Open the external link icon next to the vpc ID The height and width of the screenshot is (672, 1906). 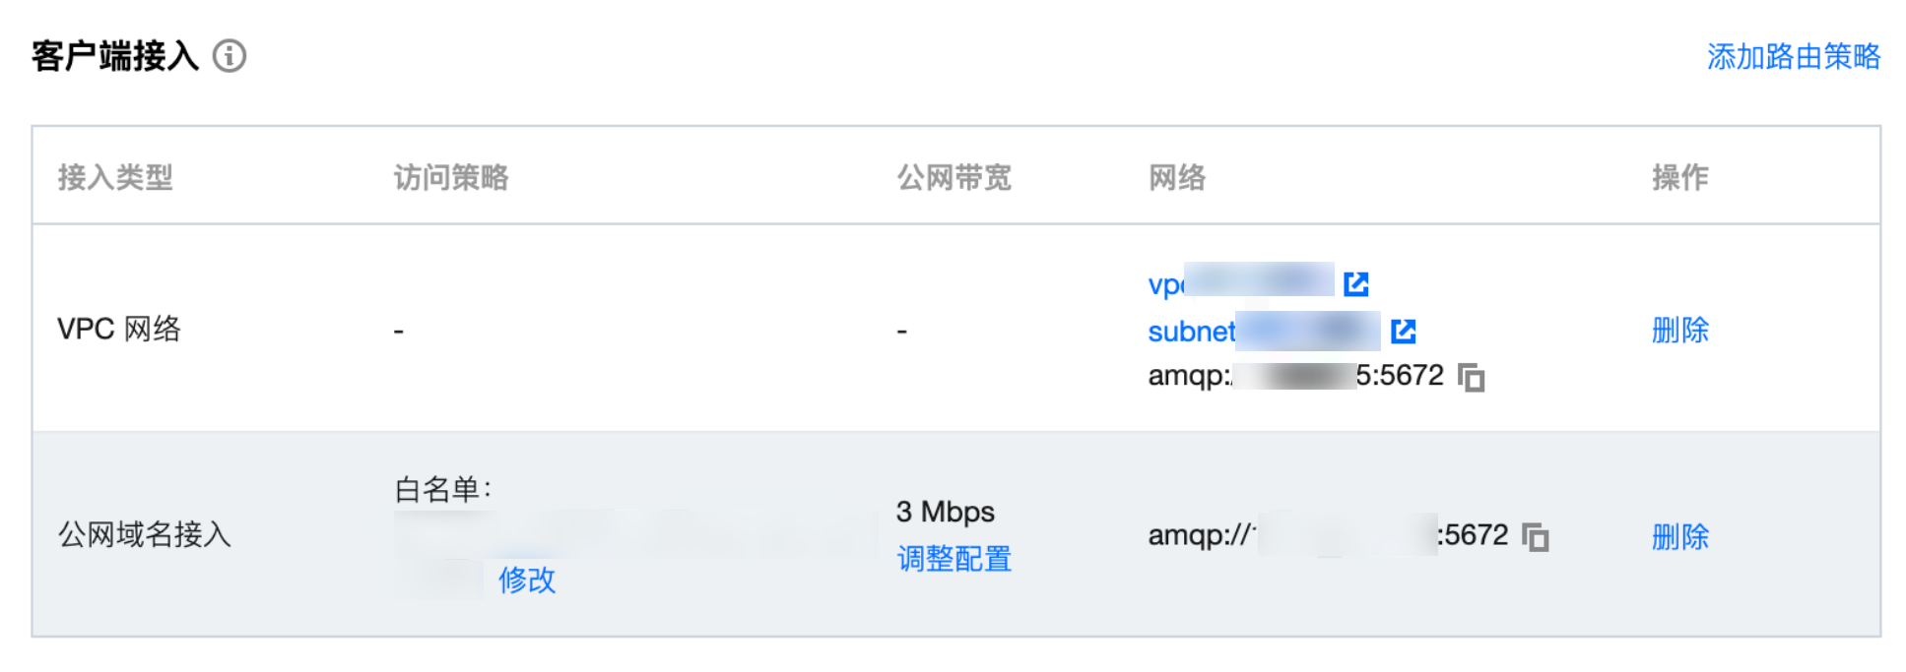(1356, 283)
